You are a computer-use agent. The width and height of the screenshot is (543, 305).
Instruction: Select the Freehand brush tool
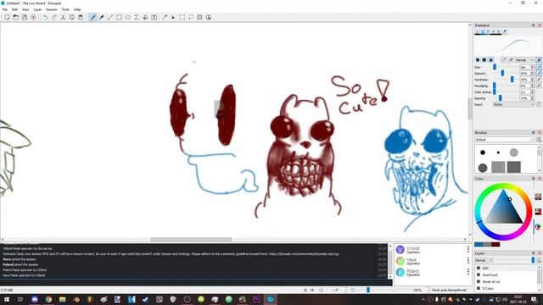[x=92, y=17]
